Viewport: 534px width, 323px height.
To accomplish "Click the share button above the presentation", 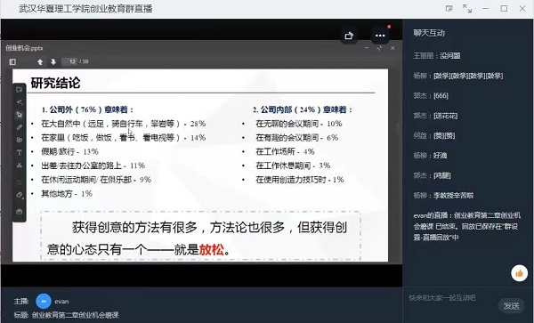I will 349,36.
